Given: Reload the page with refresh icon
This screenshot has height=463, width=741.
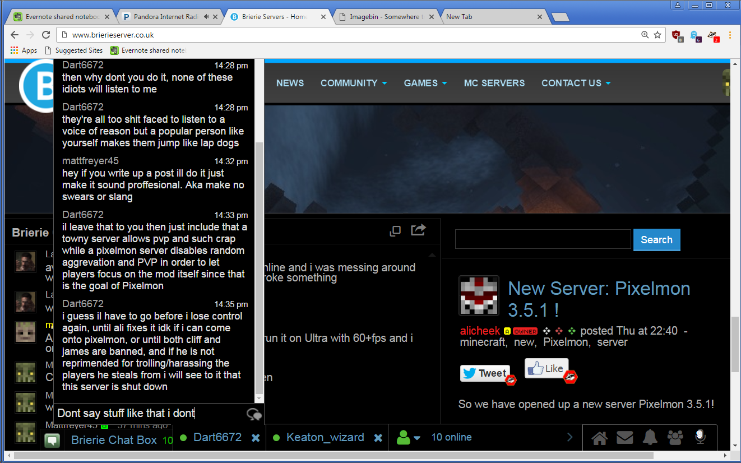Looking at the screenshot, I should [x=46, y=35].
